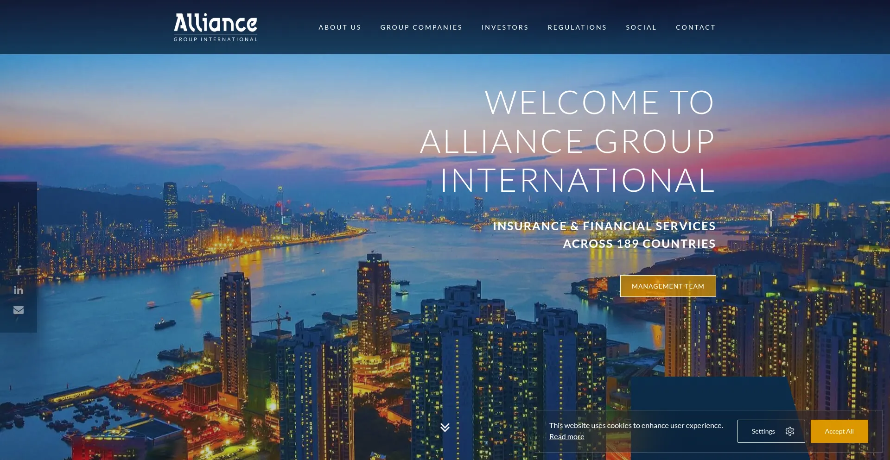Open the ABOUT US dropdown menu
The height and width of the screenshot is (460, 890).
[x=340, y=27]
